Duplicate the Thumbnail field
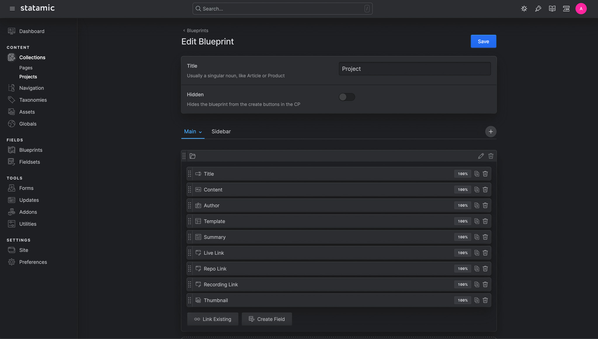The width and height of the screenshot is (598, 339). pyautogui.click(x=477, y=300)
